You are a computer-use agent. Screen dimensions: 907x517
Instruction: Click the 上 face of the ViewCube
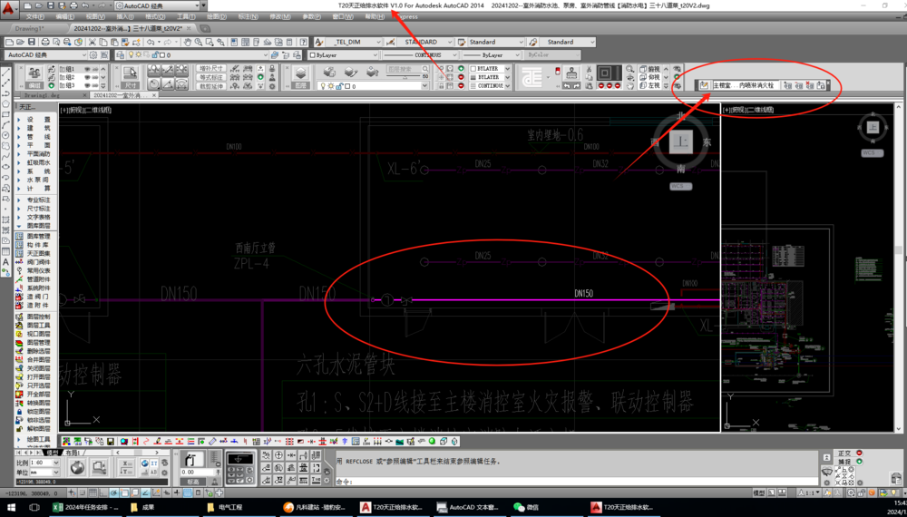coord(680,142)
